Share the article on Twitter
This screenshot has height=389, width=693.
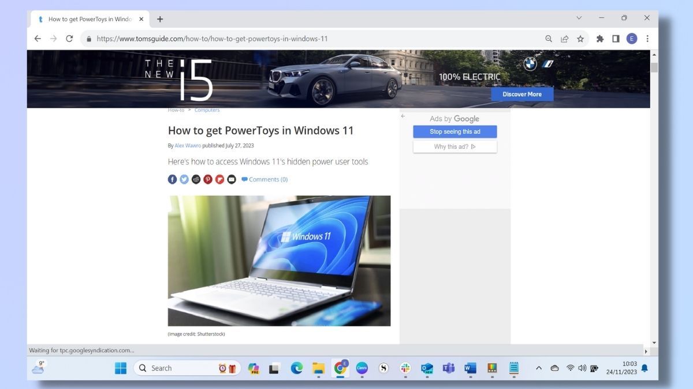pyautogui.click(x=184, y=179)
